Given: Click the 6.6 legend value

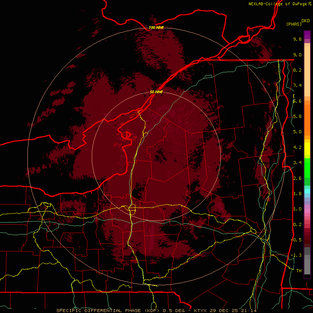Looking at the screenshot, I should pyautogui.click(x=297, y=101).
